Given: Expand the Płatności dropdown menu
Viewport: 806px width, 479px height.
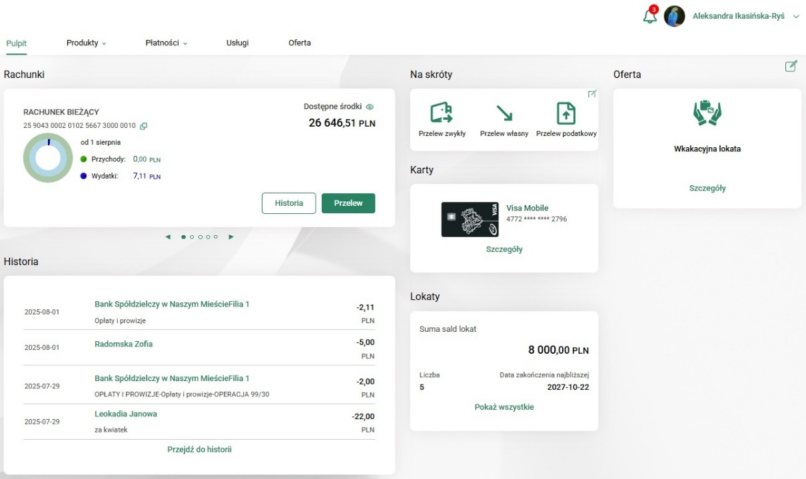Looking at the screenshot, I should (166, 43).
